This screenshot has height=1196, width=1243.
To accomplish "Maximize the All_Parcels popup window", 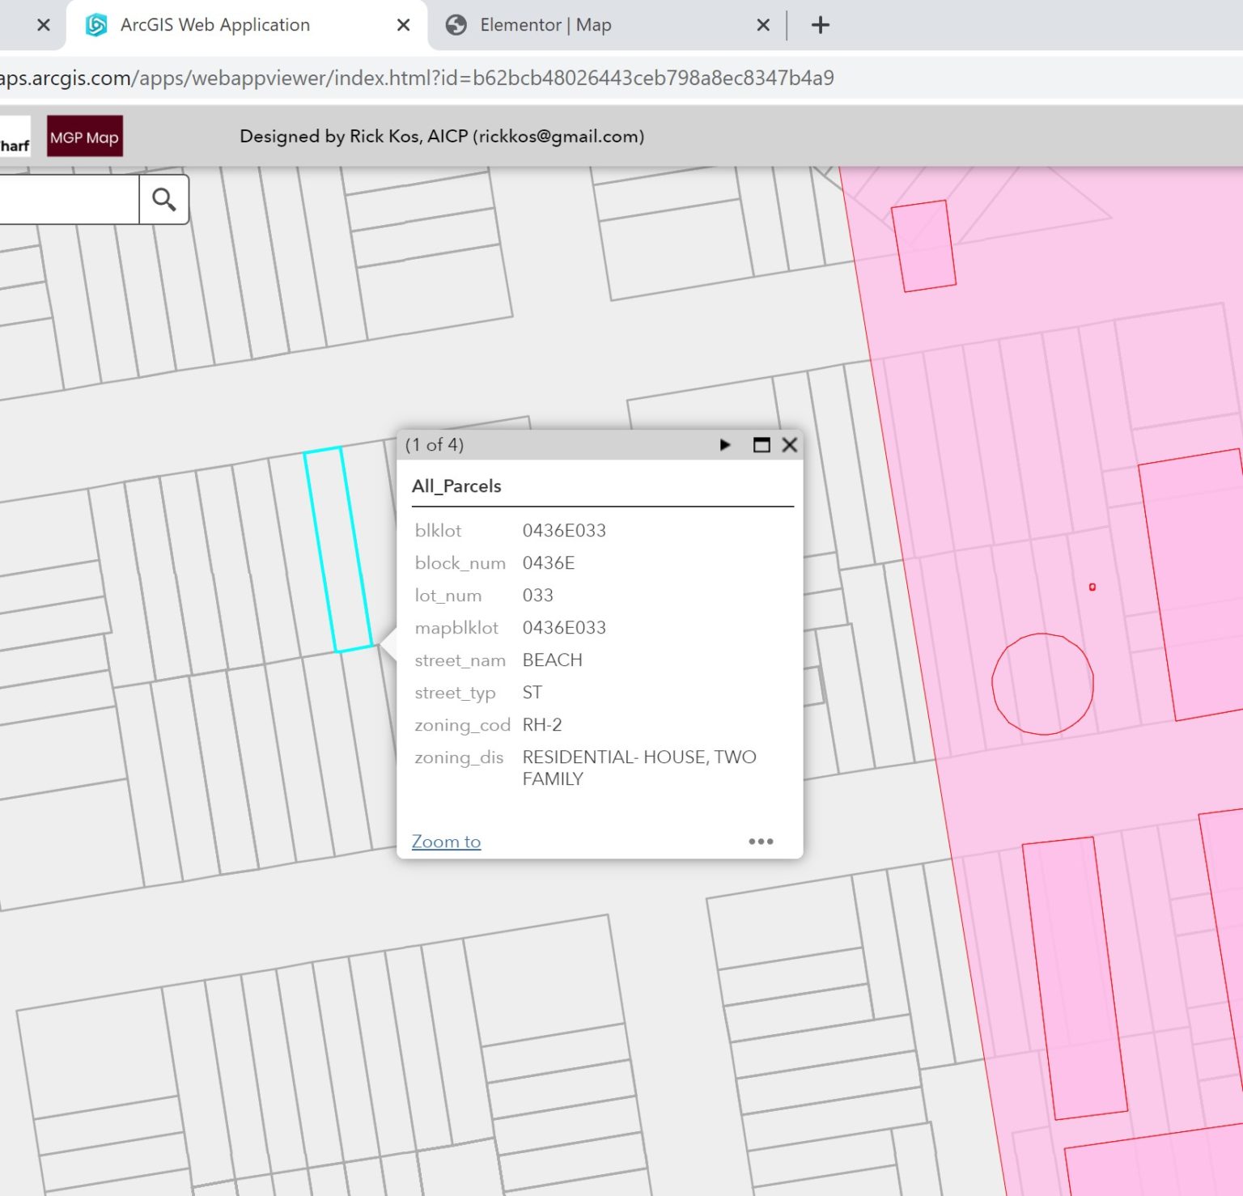I will (761, 445).
